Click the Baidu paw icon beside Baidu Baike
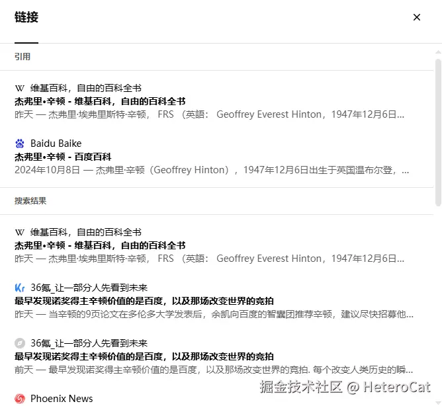 [20, 143]
